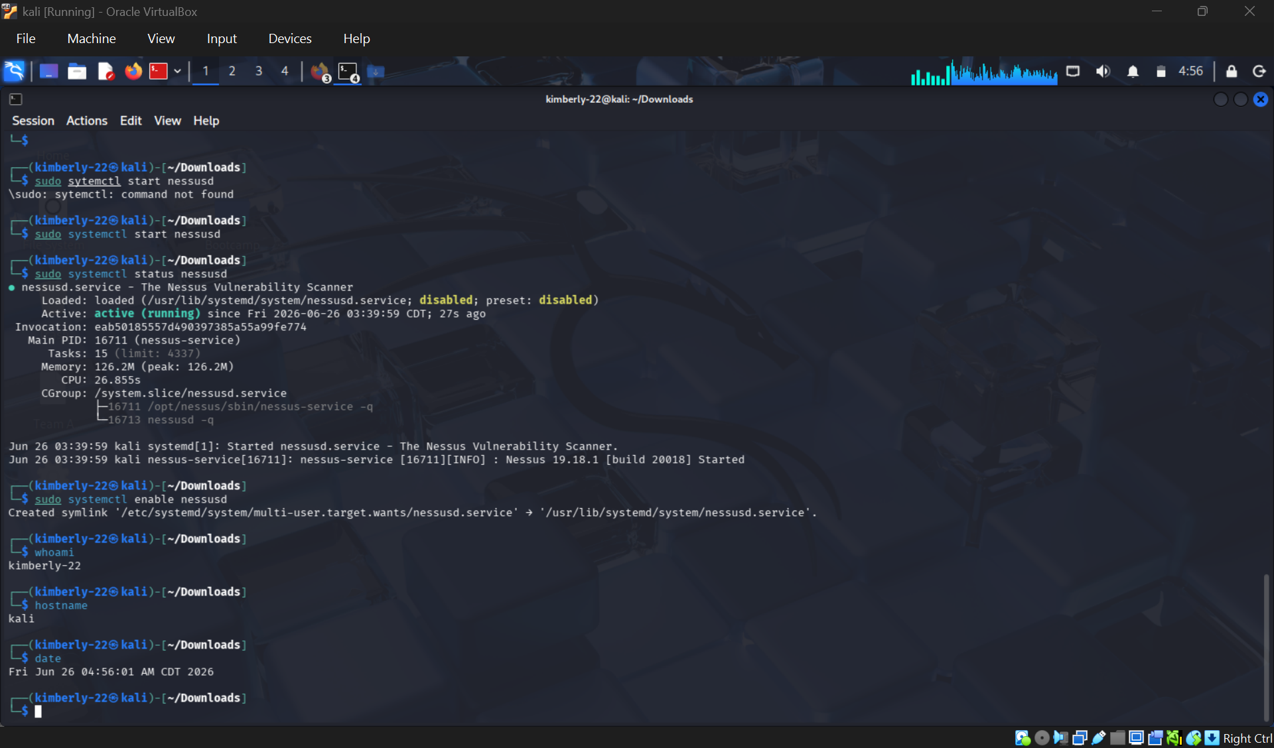Click the 'Fri Jun 26 04:56:01 AM CDT 2026' output
This screenshot has height=748, width=1274.
tap(111, 672)
